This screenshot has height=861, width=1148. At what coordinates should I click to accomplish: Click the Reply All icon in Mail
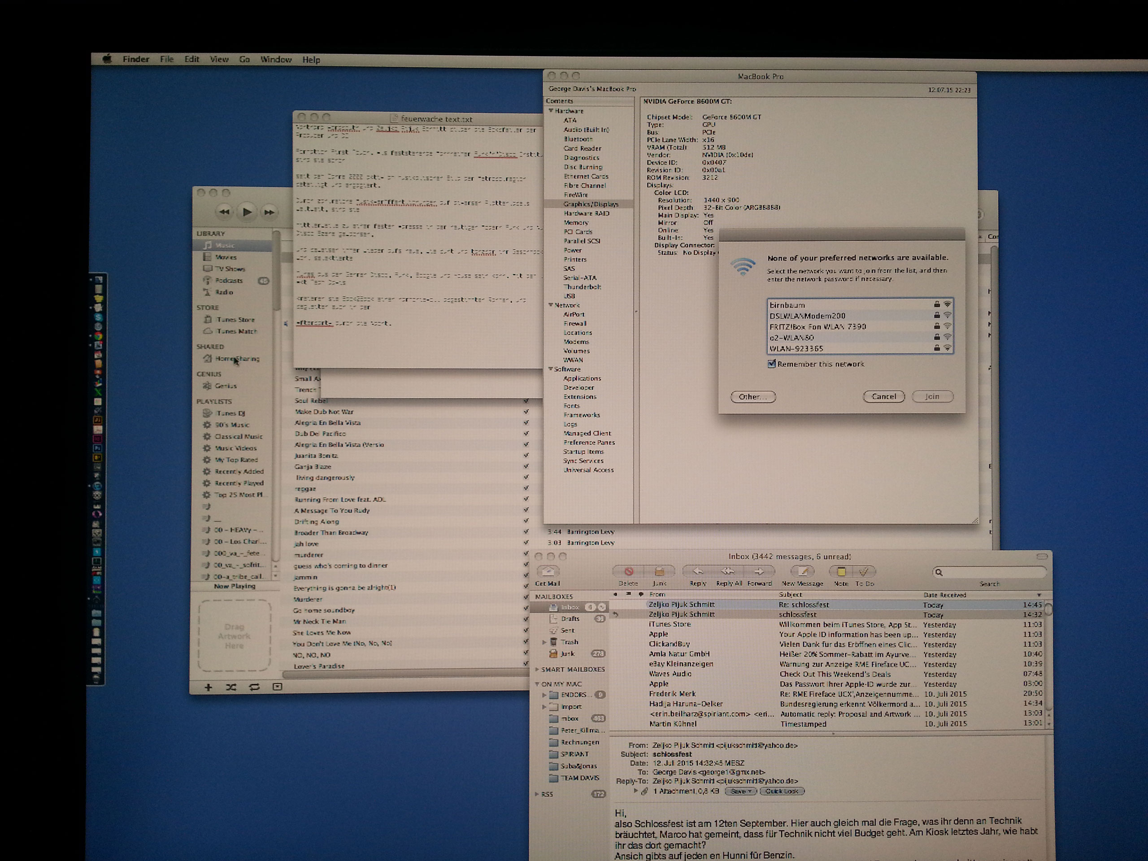[x=728, y=571]
